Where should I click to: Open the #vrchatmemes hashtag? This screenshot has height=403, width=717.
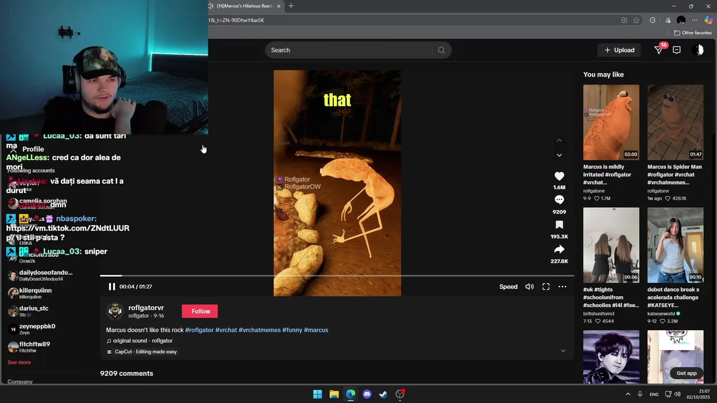click(259, 330)
